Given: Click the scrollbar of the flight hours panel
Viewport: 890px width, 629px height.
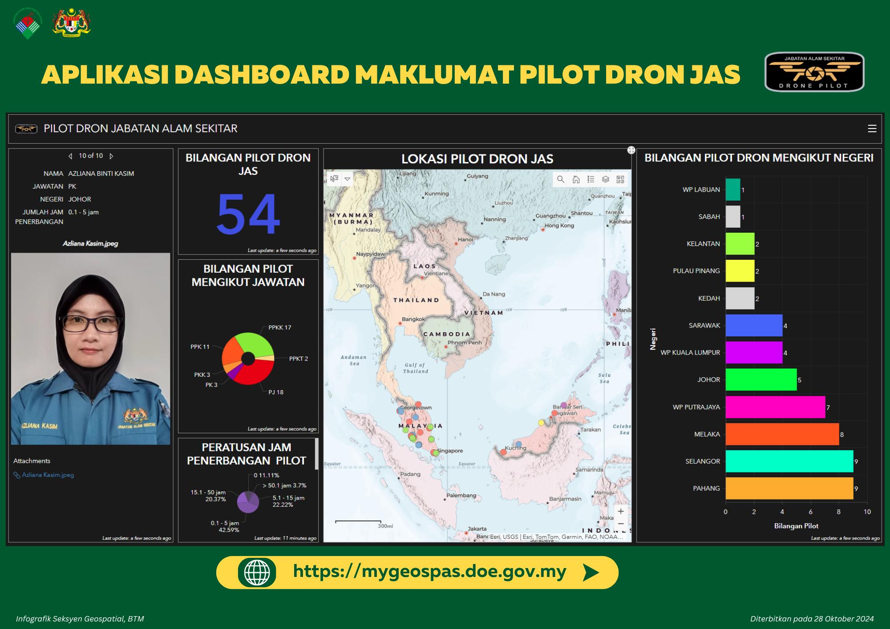Looking at the screenshot, I should pos(316,454).
